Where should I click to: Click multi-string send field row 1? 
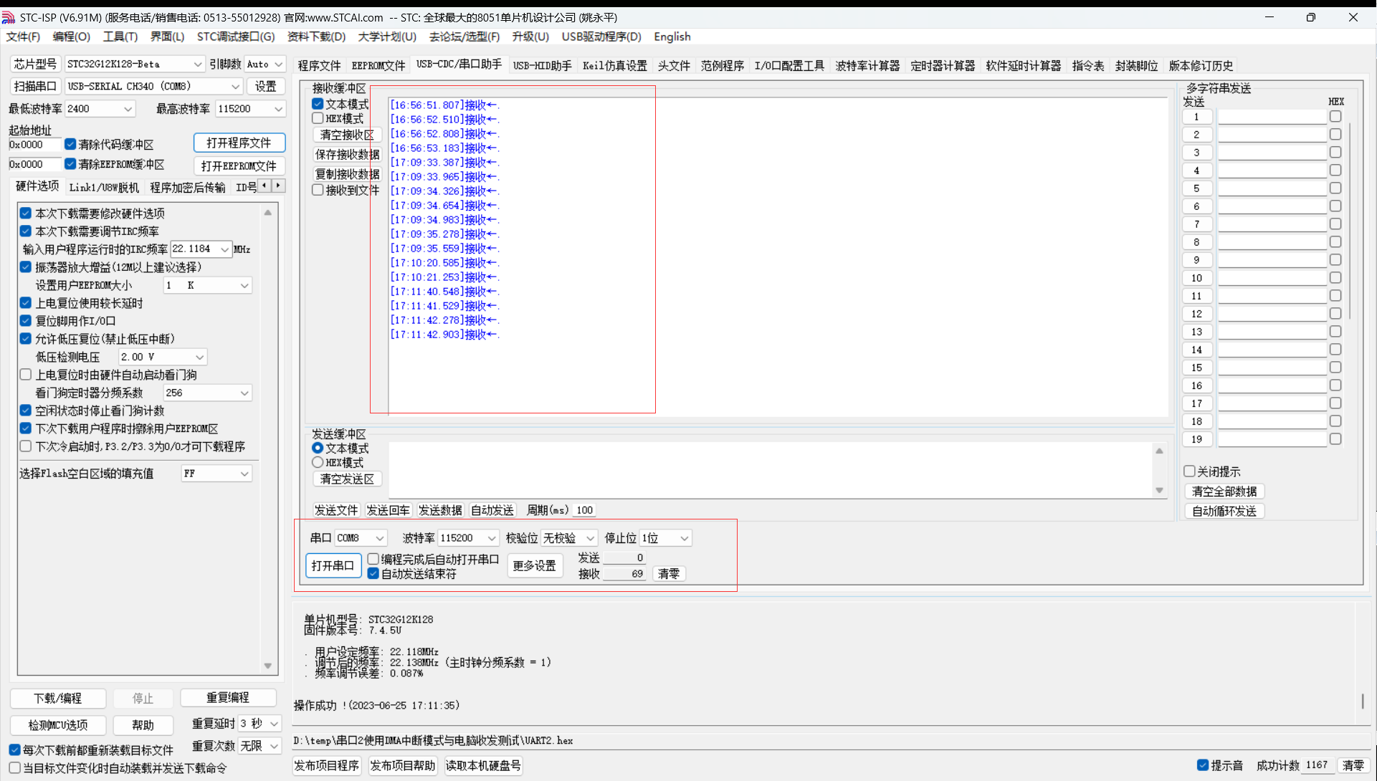pyautogui.click(x=1272, y=116)
